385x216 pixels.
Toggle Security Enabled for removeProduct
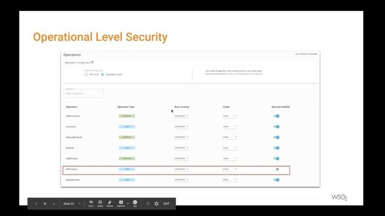pos(277,137)
